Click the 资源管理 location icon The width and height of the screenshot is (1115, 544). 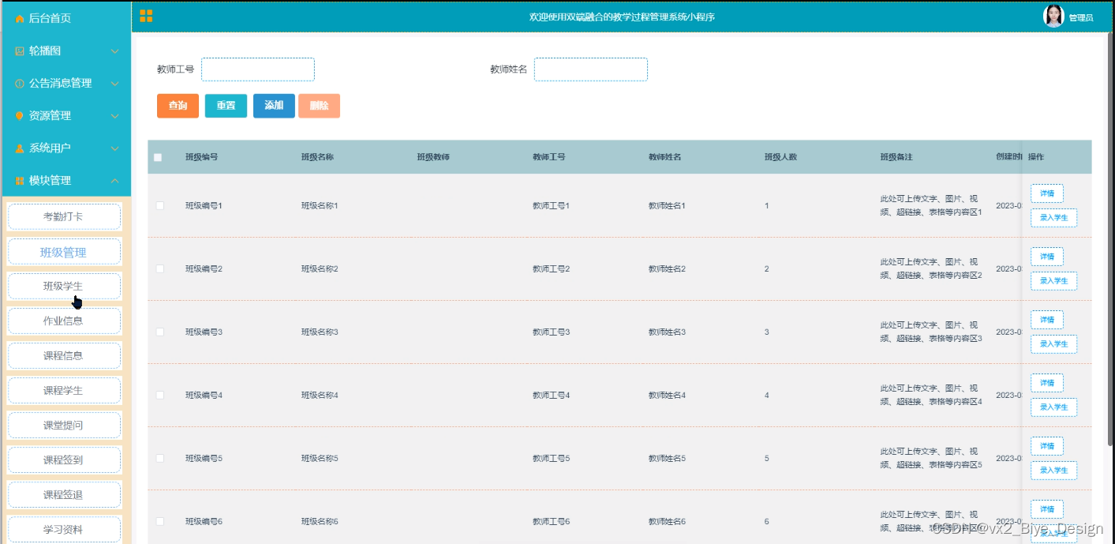20,115
